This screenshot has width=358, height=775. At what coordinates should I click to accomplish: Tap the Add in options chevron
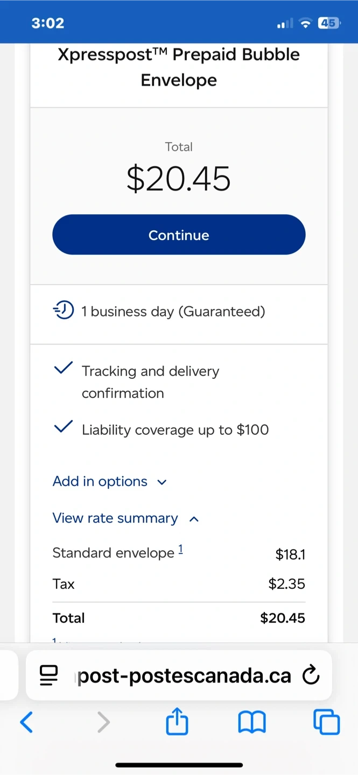[162, 482]
